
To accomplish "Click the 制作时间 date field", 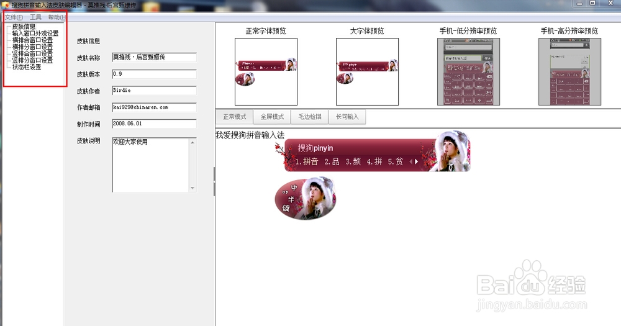I will pos(154,124).
